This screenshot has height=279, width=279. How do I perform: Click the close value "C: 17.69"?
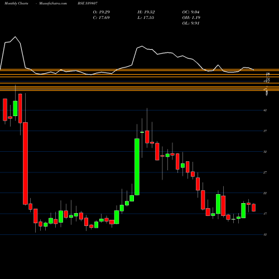pos(101,18)
